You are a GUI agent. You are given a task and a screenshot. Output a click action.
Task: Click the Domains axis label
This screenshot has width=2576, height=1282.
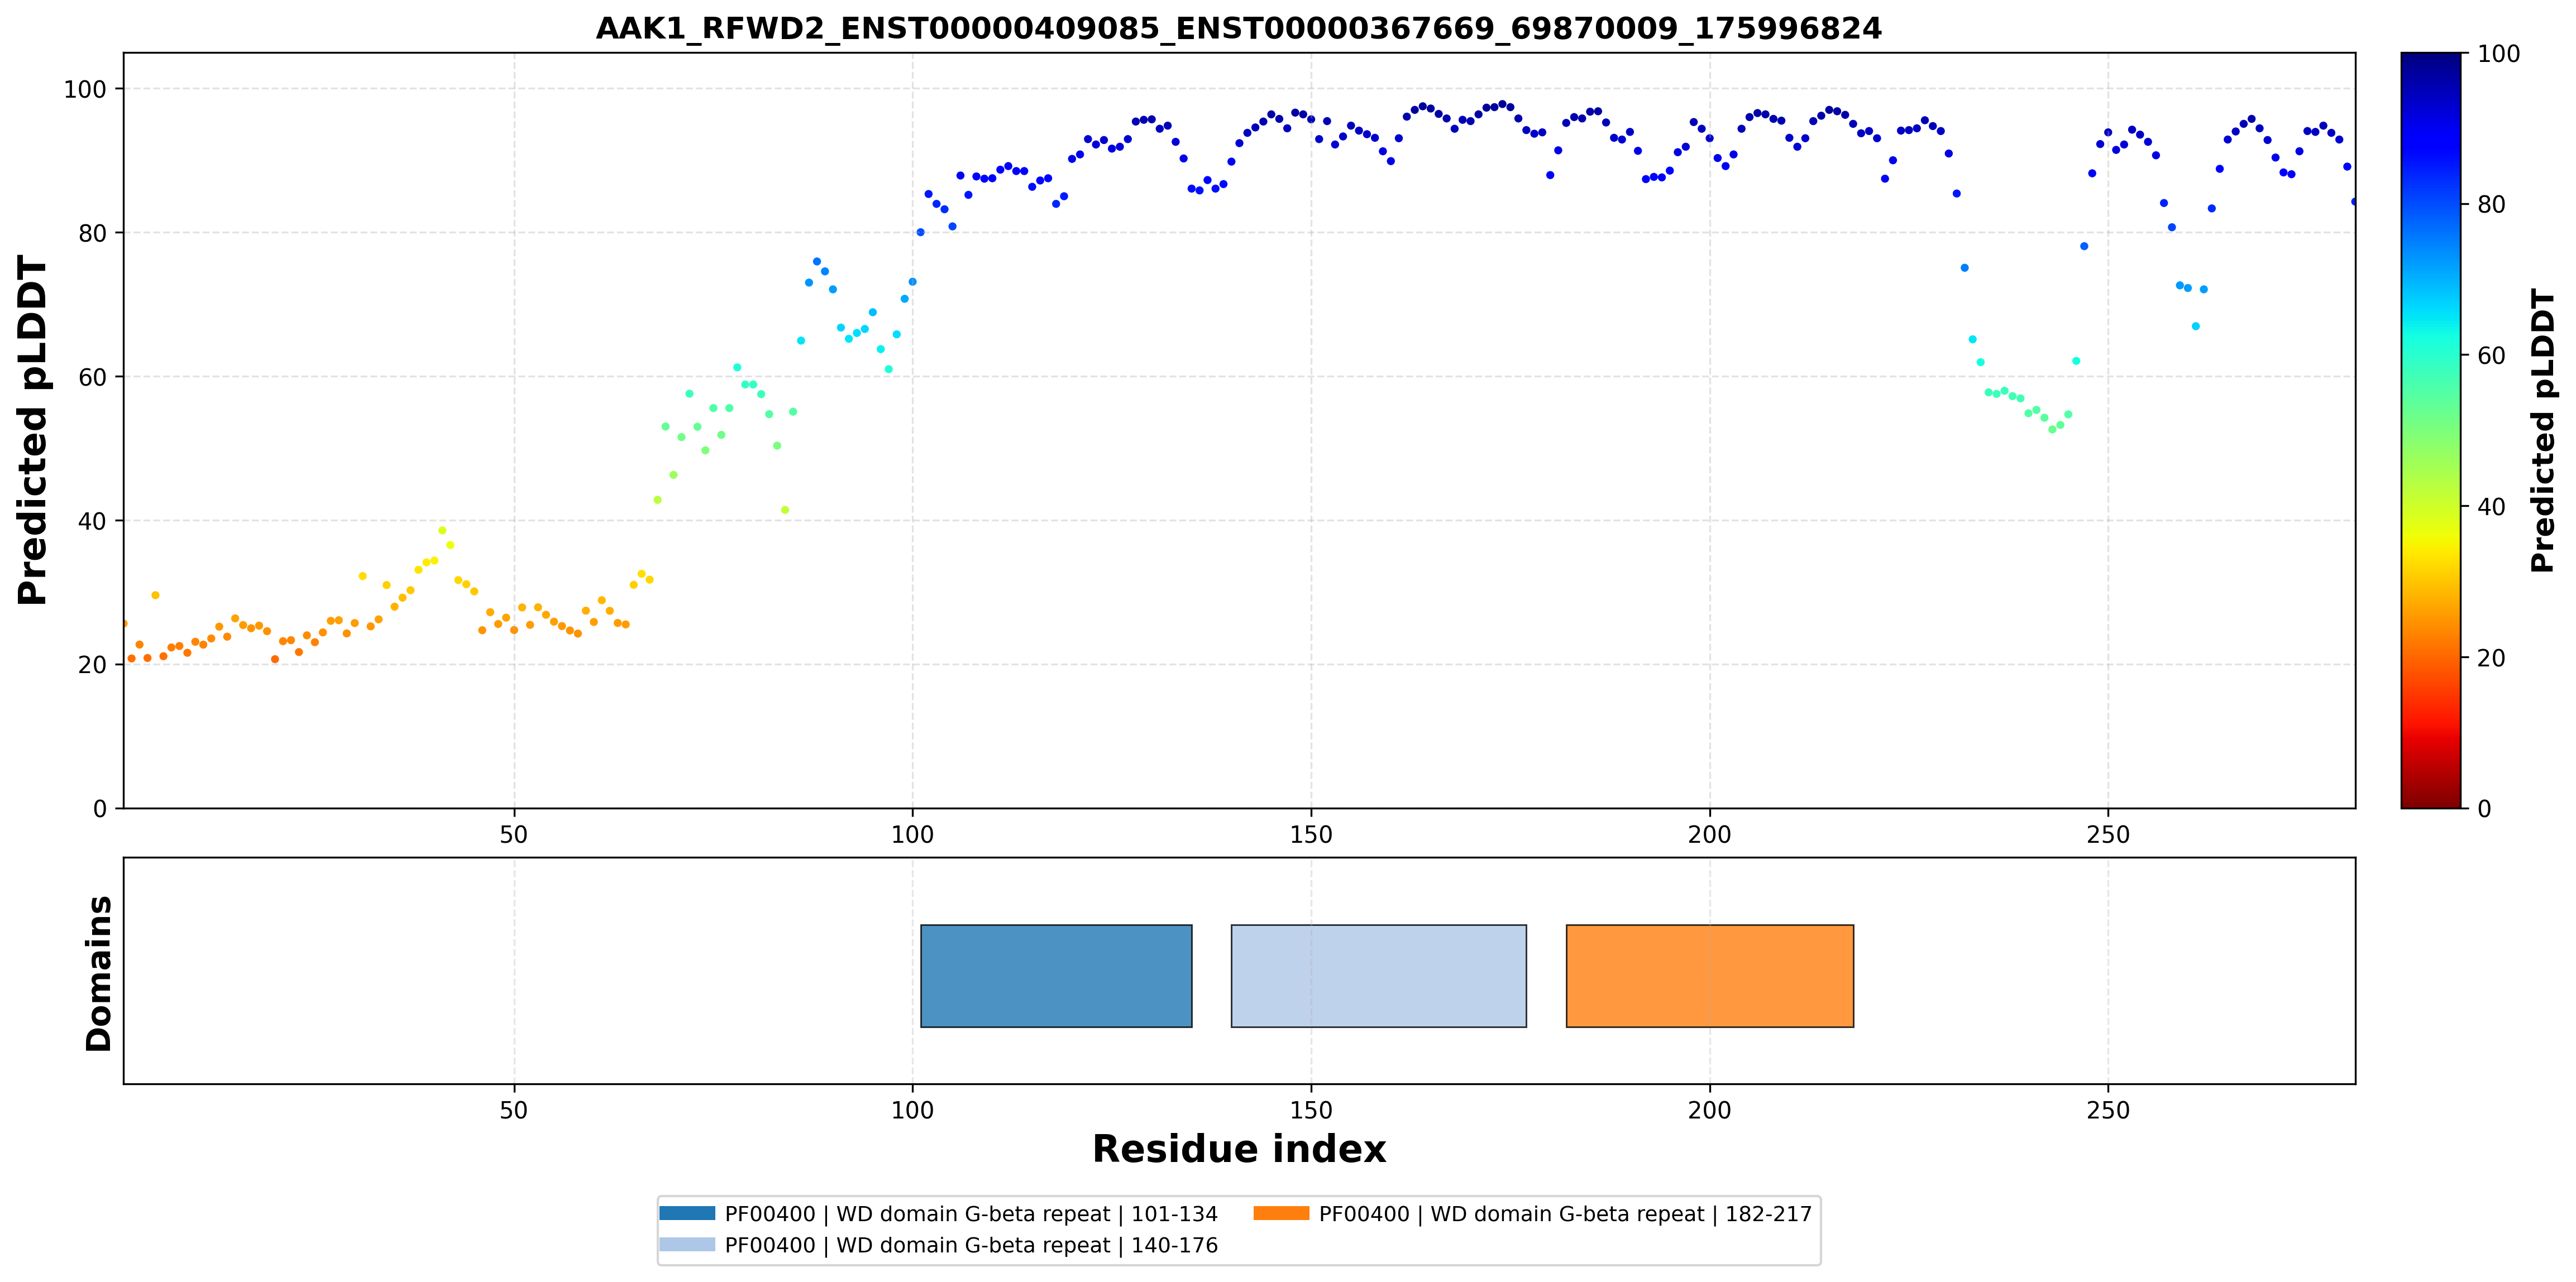(99, 973)
